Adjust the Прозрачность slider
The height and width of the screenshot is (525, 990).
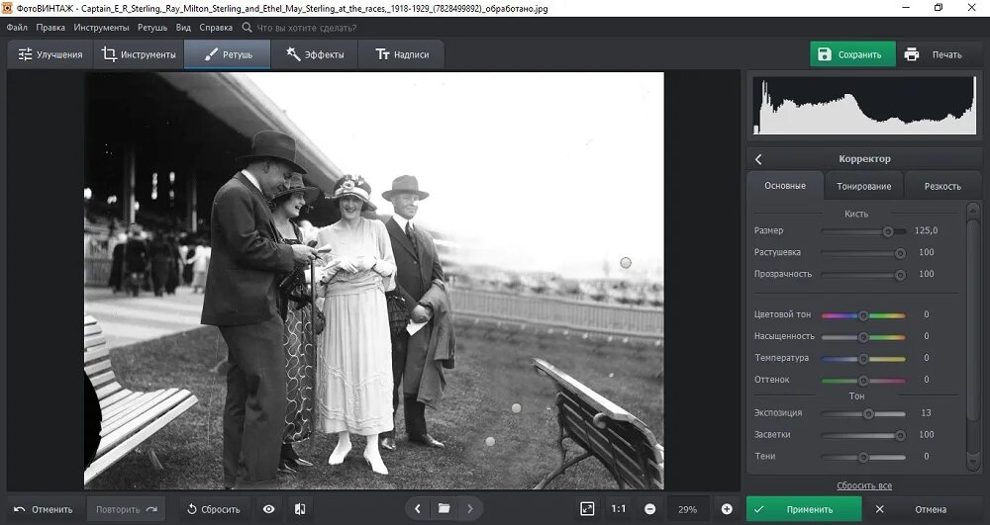[863, 275]
